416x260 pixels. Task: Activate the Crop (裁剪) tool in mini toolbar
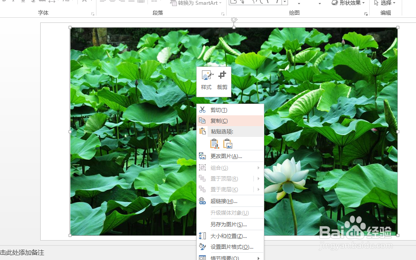coord(222,80)
